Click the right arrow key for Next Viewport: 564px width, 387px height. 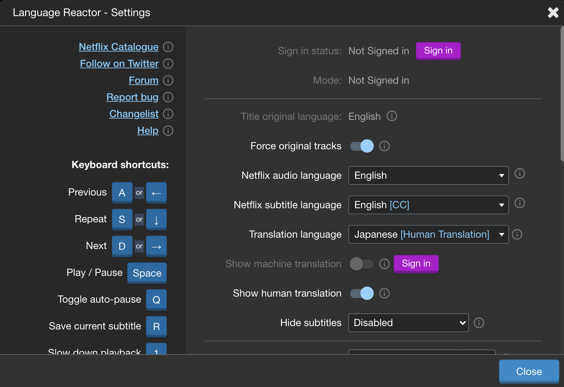pos(156,246)
